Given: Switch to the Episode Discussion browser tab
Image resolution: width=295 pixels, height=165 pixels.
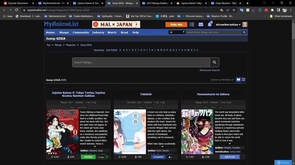Looking at the screenshot, I should click(18, 3).
